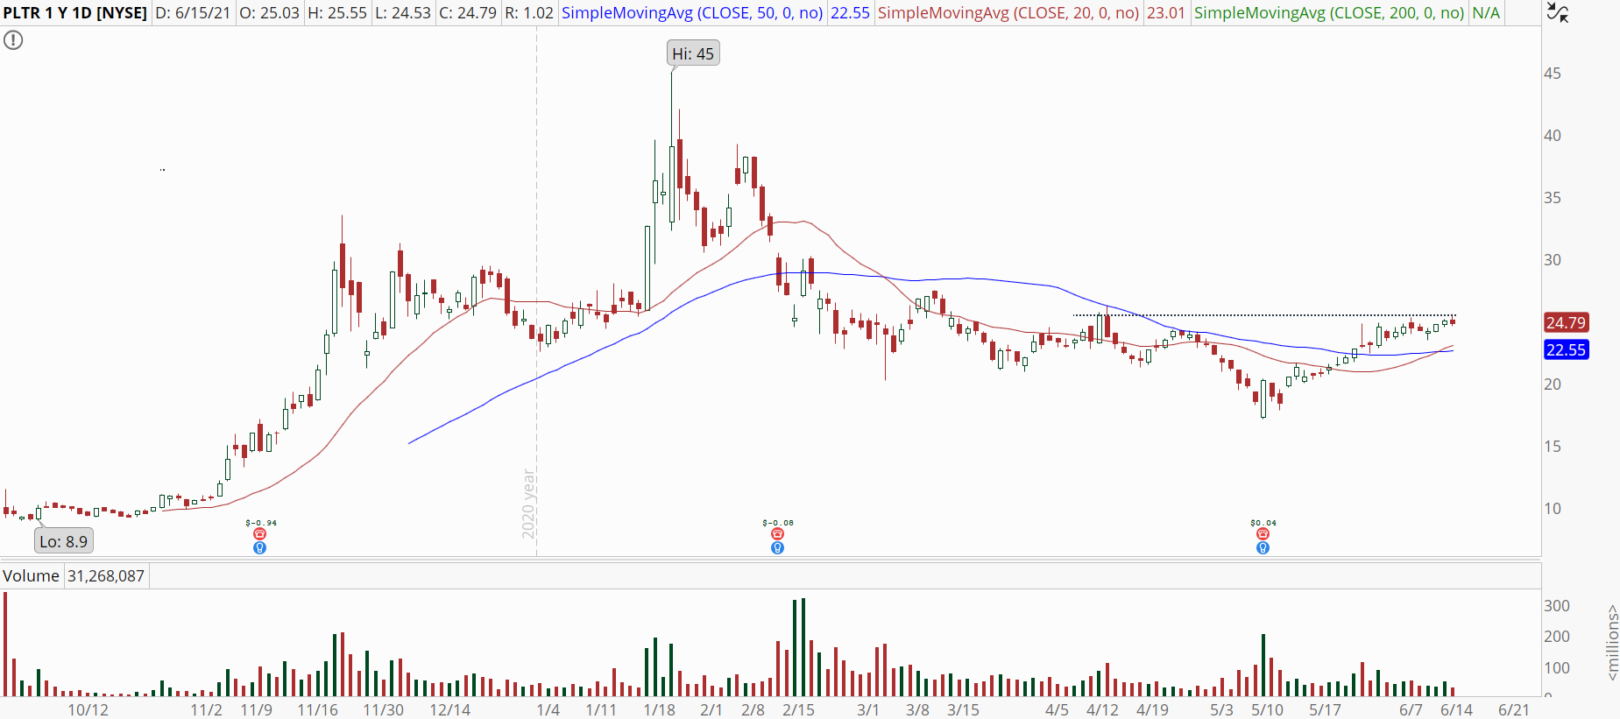Click the R: 1.02 range value
Image resolution: width=1620 pixels, height=719 pixels.
click(529, 13)
